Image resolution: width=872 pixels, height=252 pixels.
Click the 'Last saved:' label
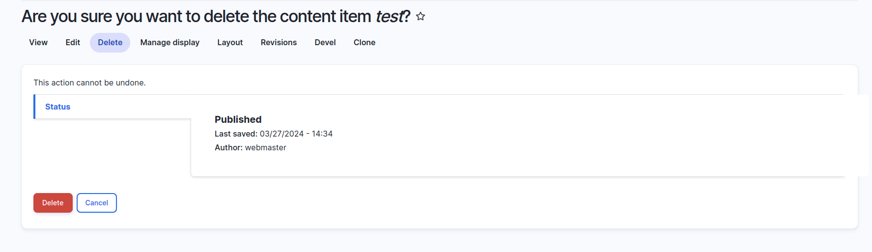[236, 134]
